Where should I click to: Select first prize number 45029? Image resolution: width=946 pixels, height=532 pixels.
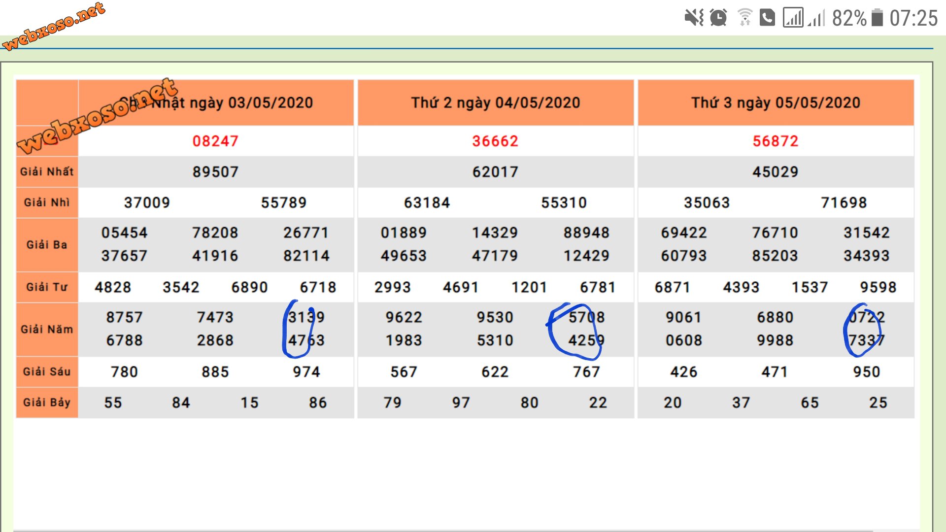pyautogui.click(x=776, y=172)
